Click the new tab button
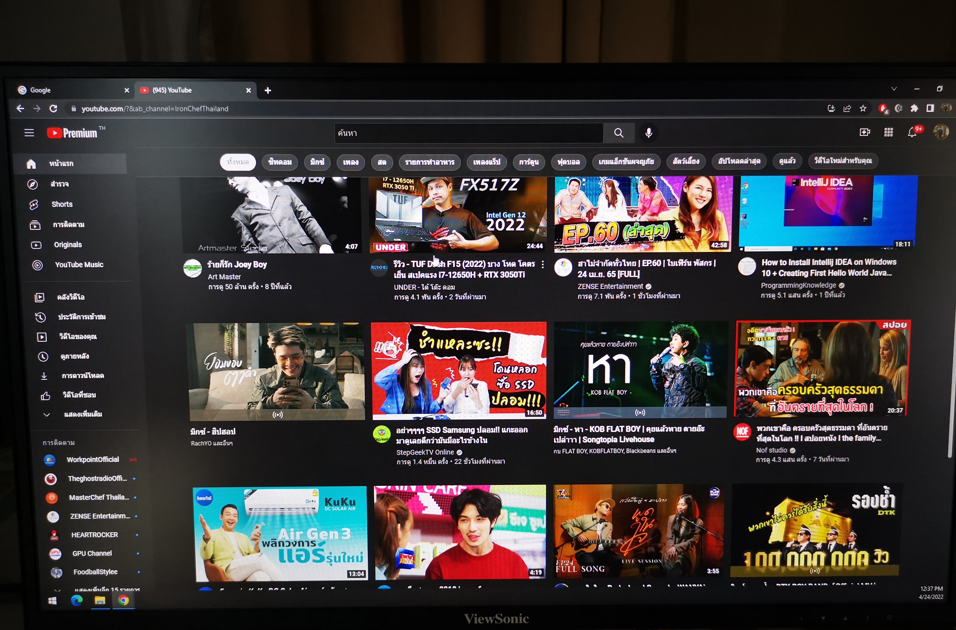Viewport: 956px width, 630px height. [268, 90]
